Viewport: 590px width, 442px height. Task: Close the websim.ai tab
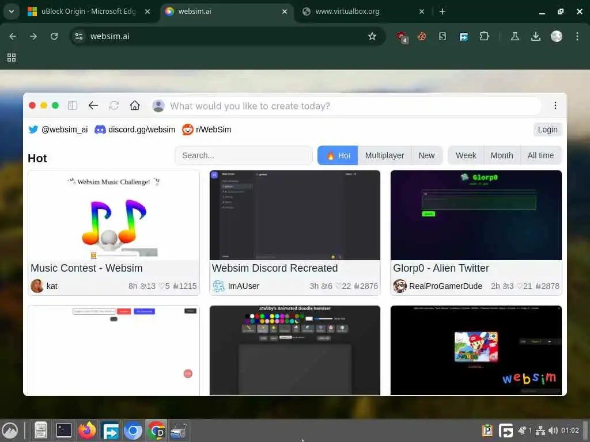pyautogui.click(x=285, y=12)
